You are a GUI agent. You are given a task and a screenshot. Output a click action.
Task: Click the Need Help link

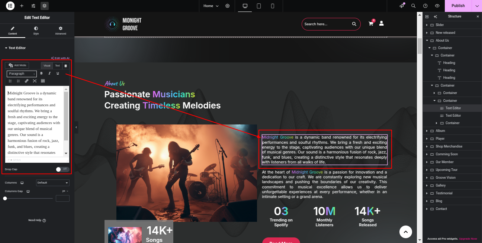click(37, 220)
